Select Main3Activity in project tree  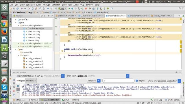(x=34, y=34)
